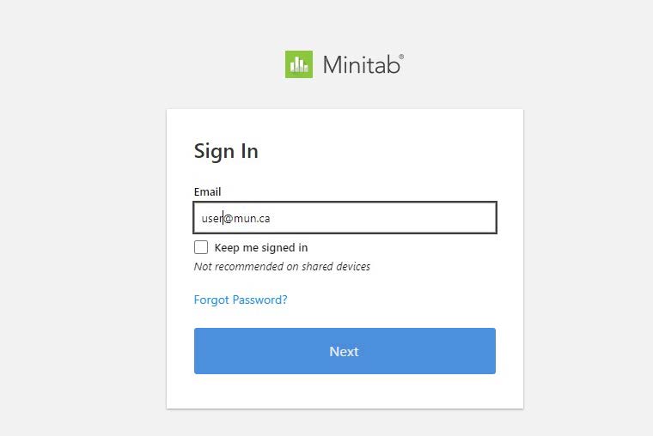653x436 pixels.
Task: Click the registered trademark symbol beside Minitab
Action: coord(401,56)
